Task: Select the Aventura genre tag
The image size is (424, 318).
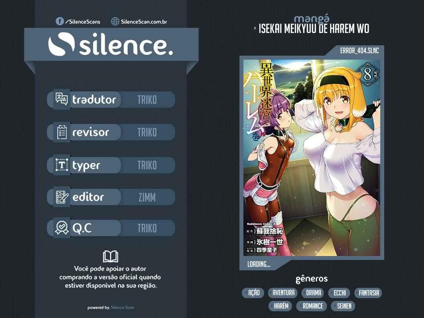Action: tap(283, 293)
